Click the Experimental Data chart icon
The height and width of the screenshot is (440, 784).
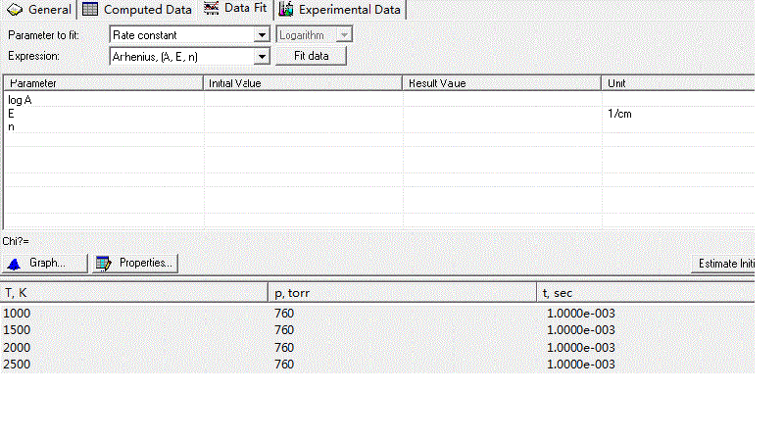coord(286,9)
